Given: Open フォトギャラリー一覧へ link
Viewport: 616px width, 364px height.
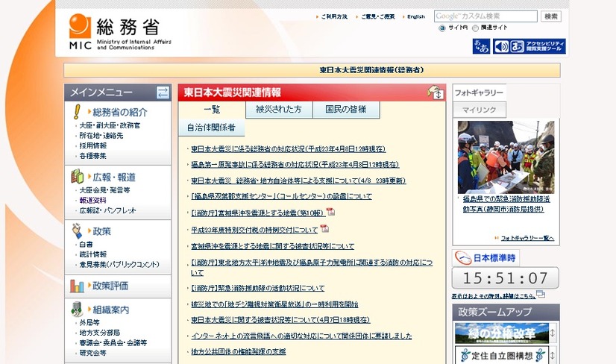Looking at the screenshot, I should coord(527,238).
